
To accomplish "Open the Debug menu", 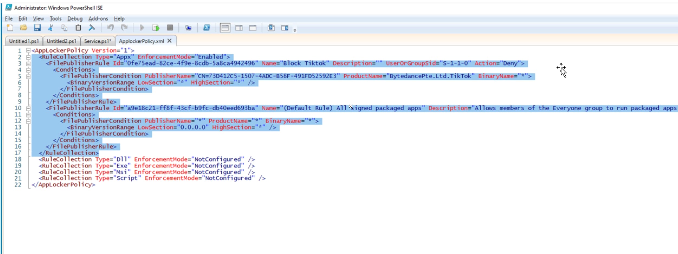I will tap(75, 18).
